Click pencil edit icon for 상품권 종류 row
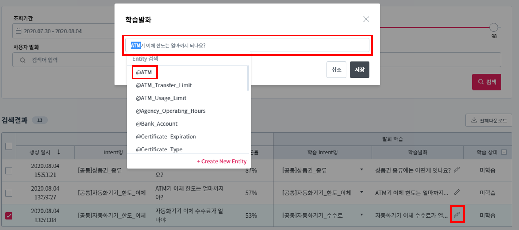This screenshot has width=519, height=230. coord(456,170)
